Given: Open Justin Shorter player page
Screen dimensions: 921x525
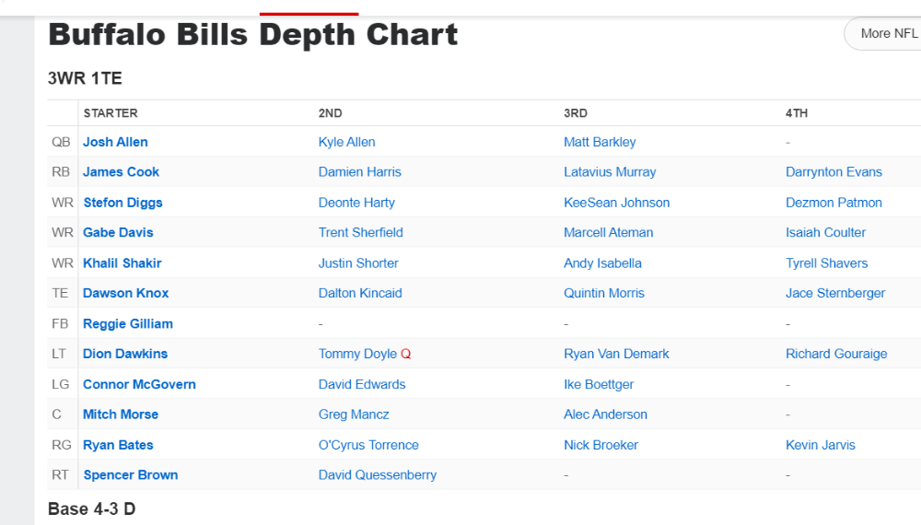Looking at the screenshot, I should pos(358,263).
